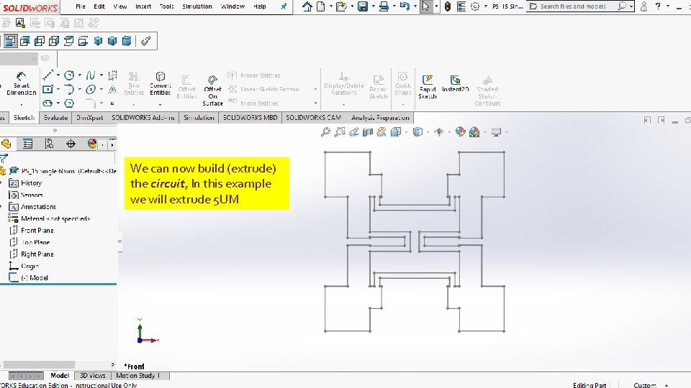Switch to the Motion Study 1 tab

tap(138, 376)
